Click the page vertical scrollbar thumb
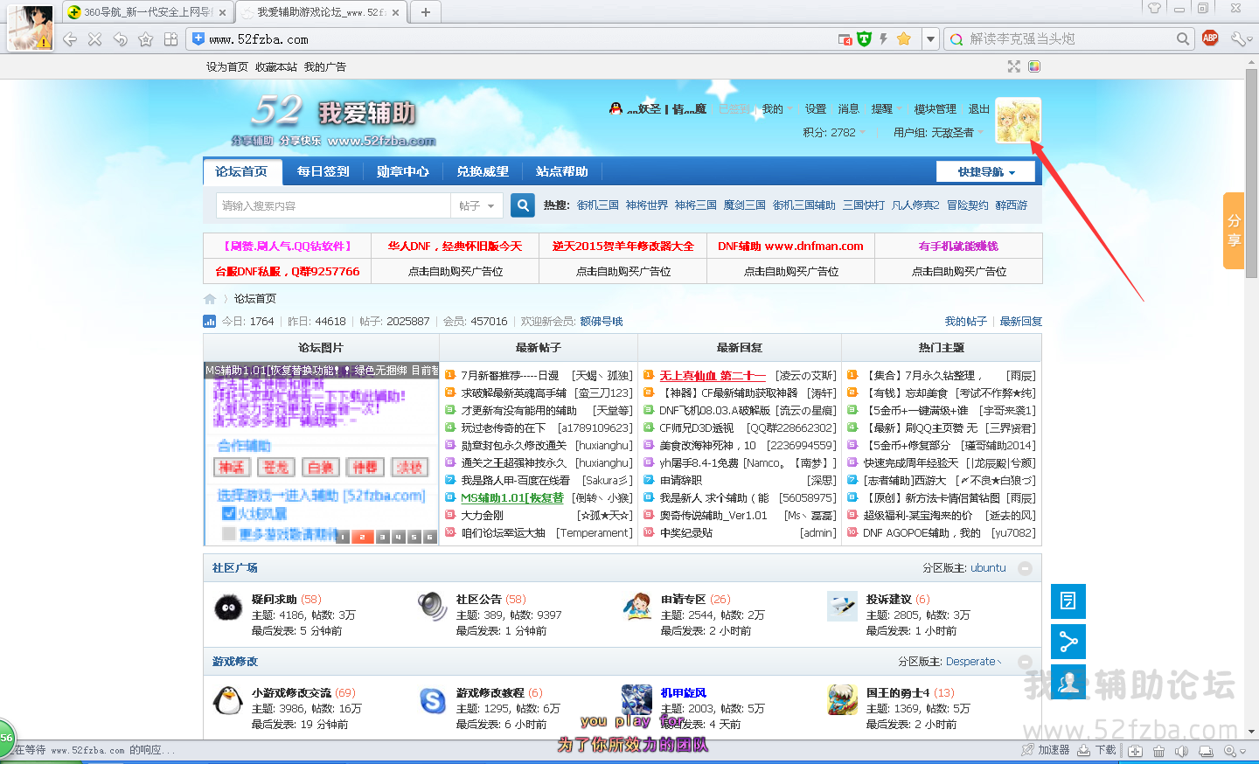 1252,172
